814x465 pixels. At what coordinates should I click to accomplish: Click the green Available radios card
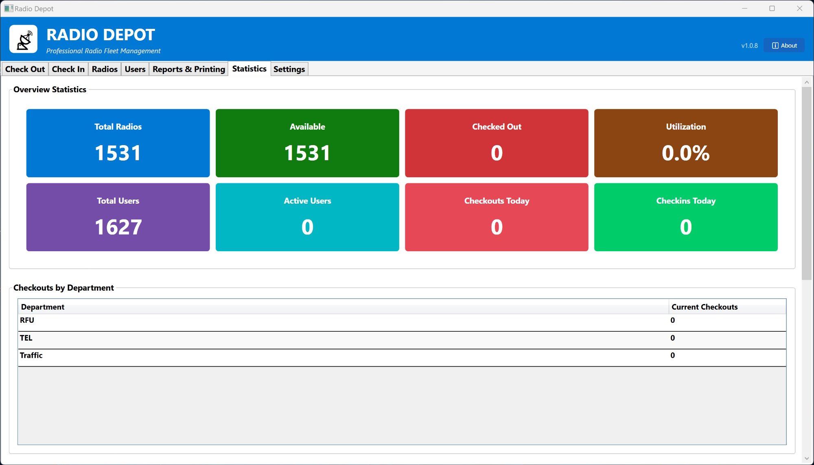click(307, 143)
